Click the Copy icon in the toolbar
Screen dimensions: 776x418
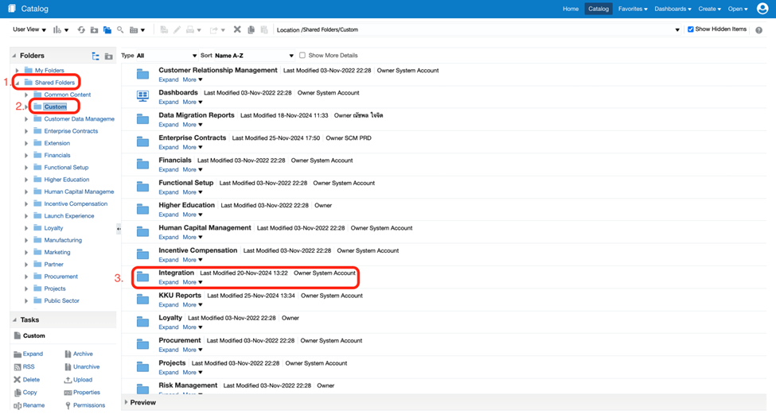click(251, 30)
